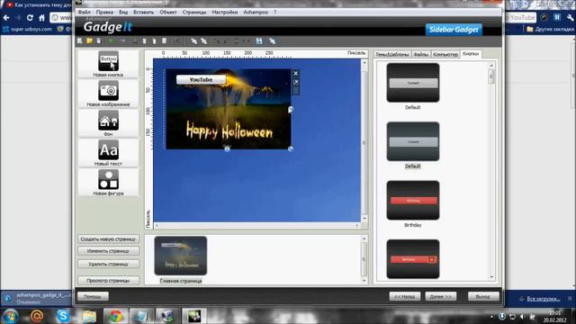Open Skype from the taskbar
This screenshot has width=576, height=324.
(x=63, y=316)
